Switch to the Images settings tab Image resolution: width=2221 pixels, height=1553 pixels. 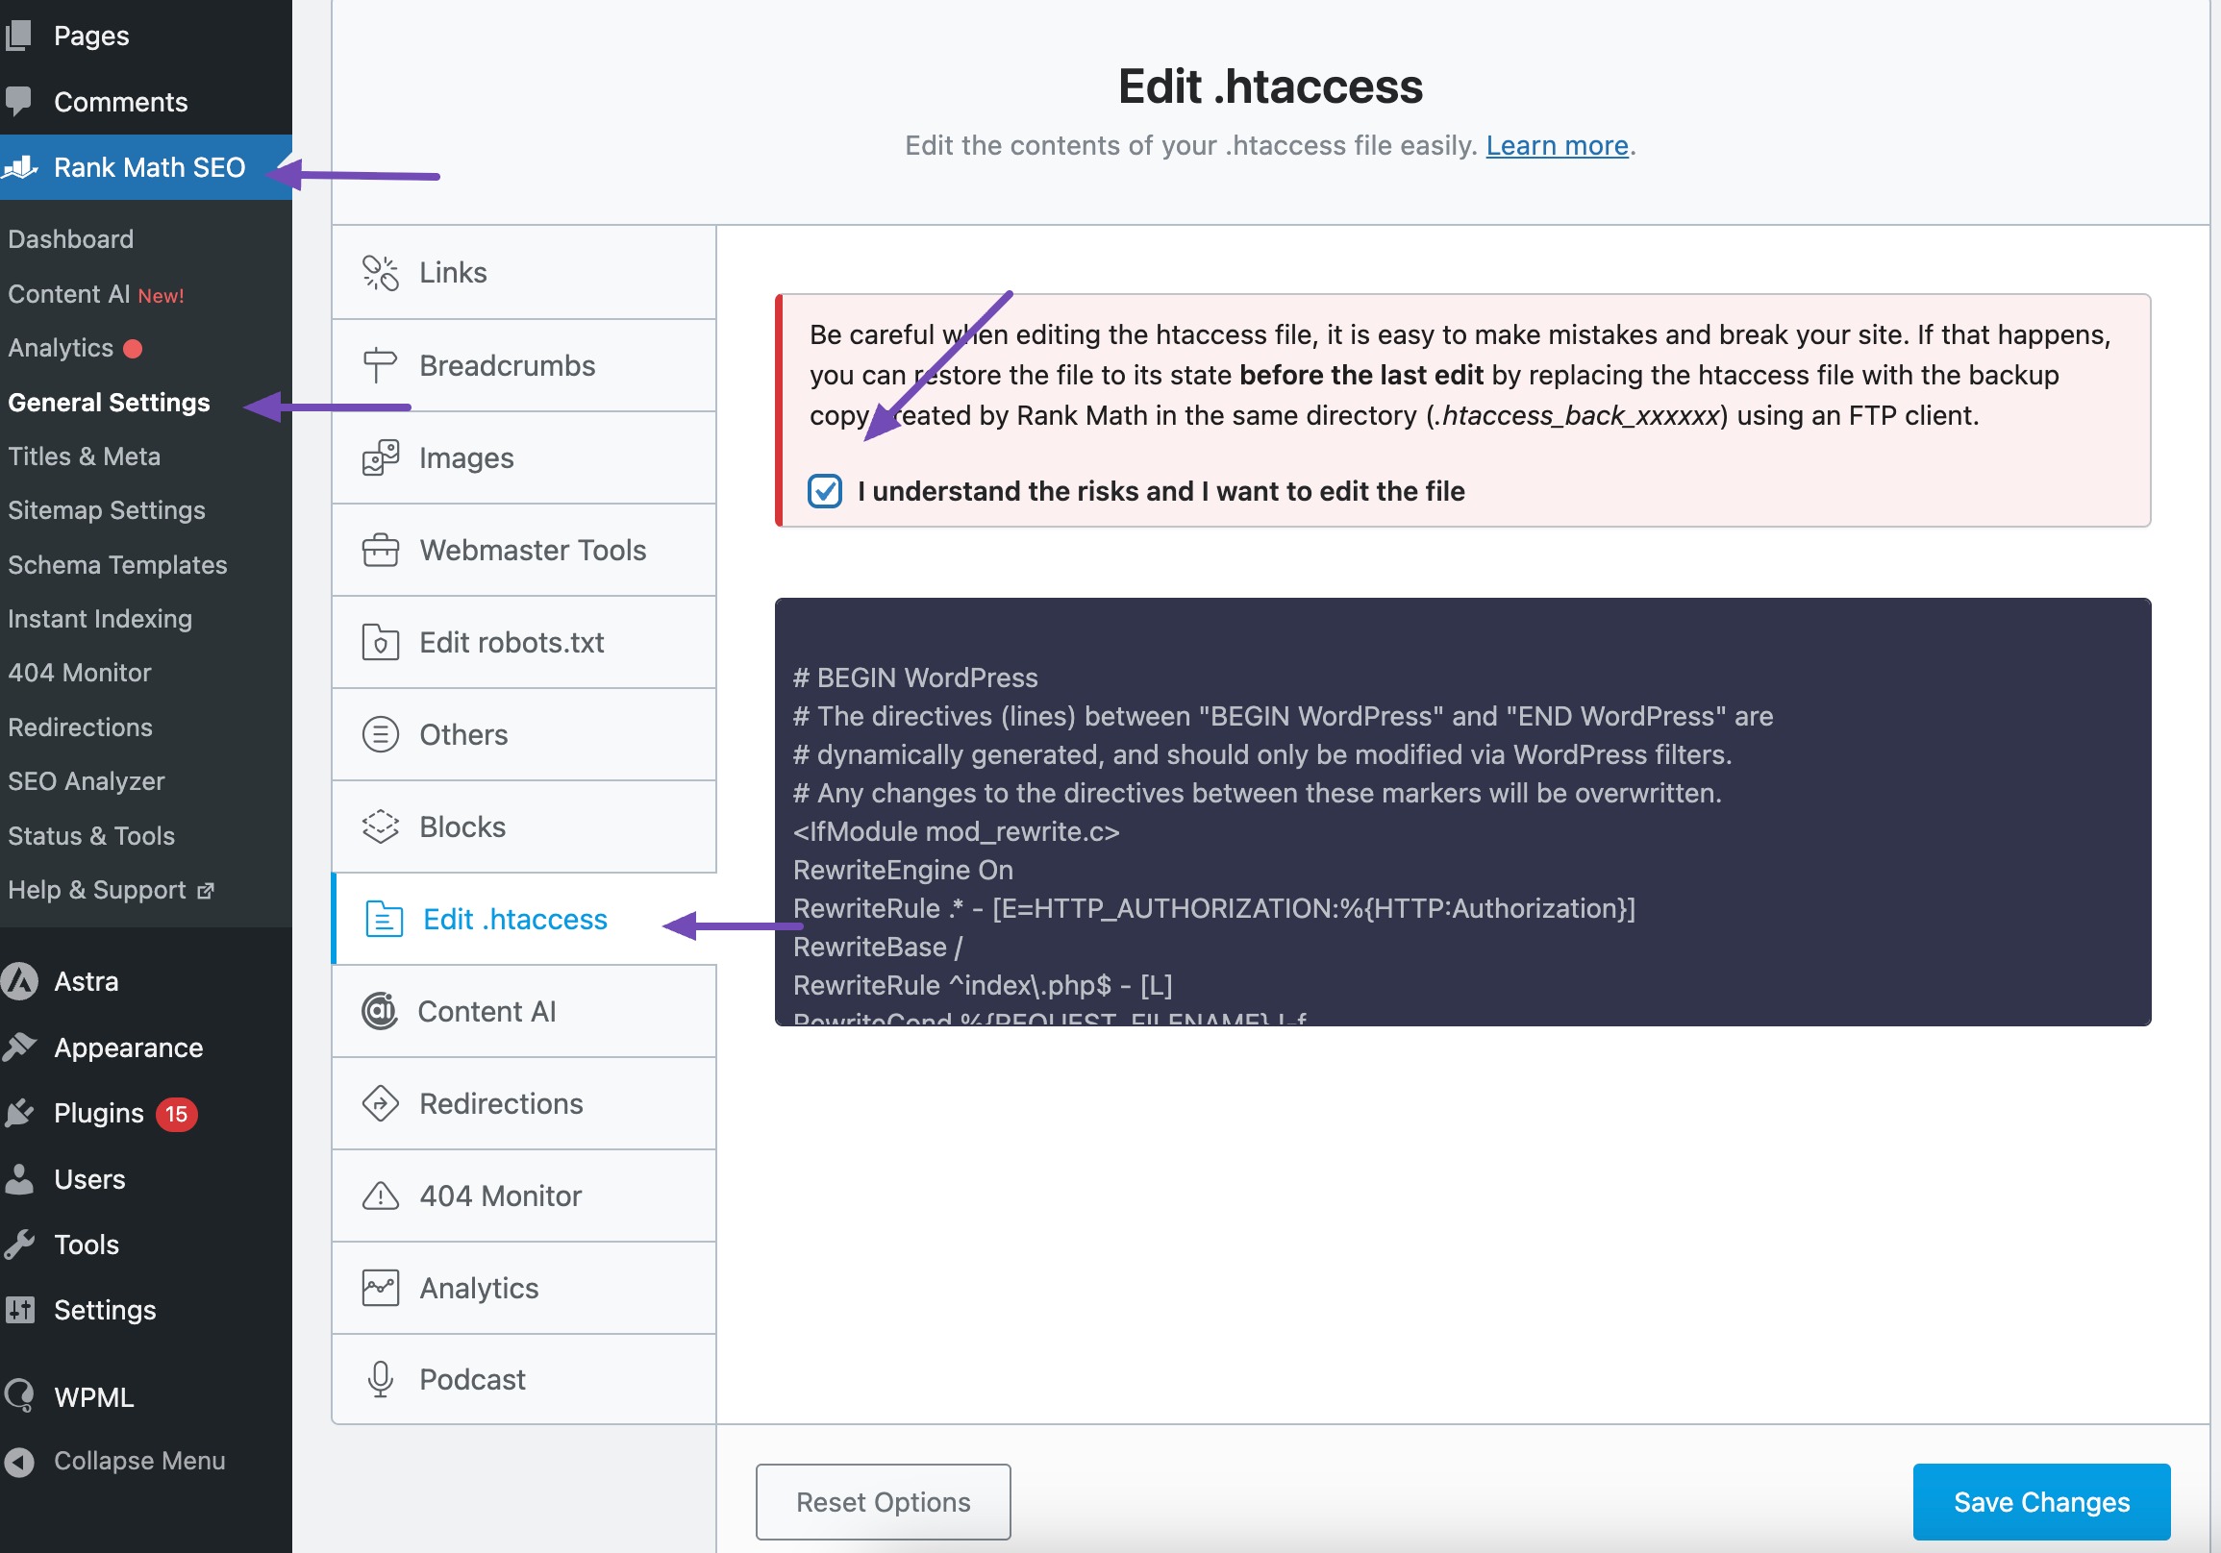point(523,457)
